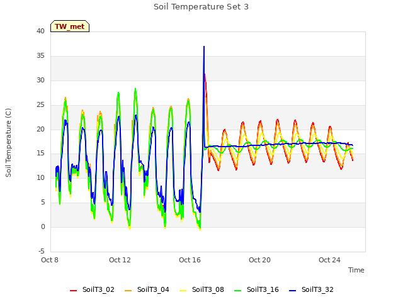This screenshot has height=302, width=403.
Task: Click the blue spike peak near 37 degrees
Action: point(204,47)
